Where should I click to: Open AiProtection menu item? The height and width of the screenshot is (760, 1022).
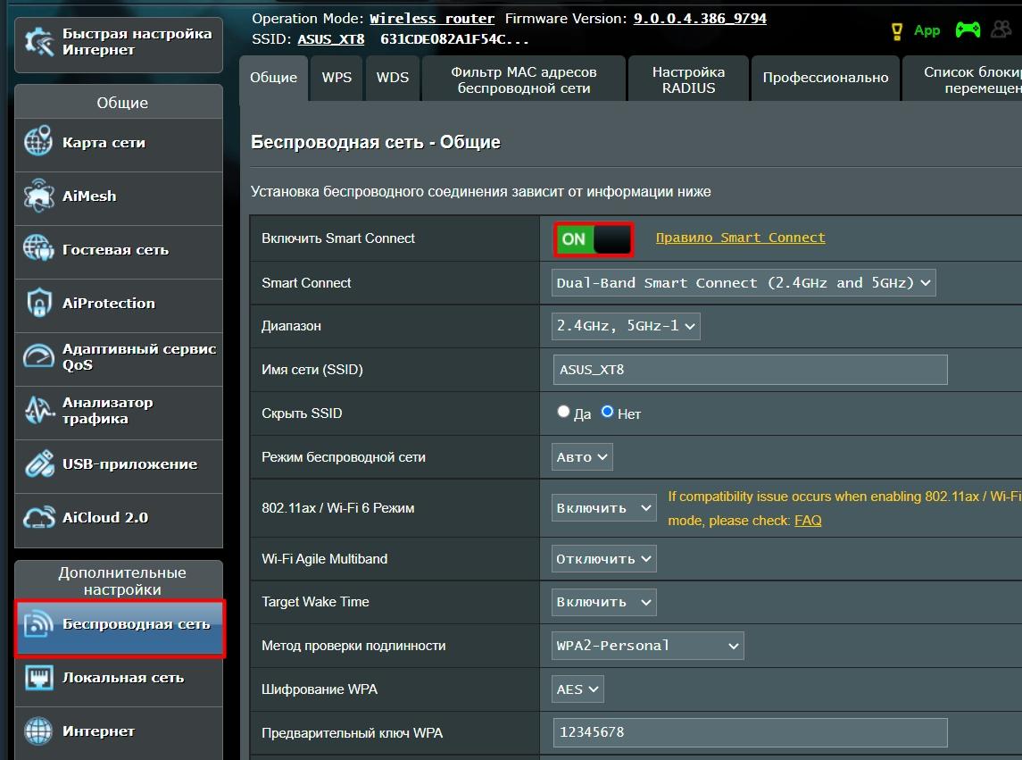tap(119, 305)
